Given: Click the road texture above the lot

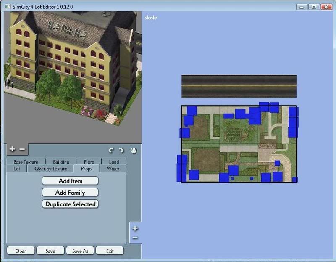Looking at the screenshot, I should [x=239, y=86].
